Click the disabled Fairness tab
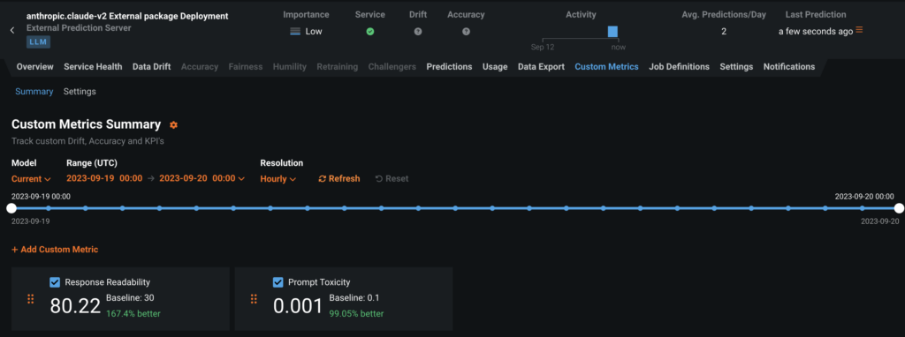This screenshot has width=905, height=337. pos(246,67)
